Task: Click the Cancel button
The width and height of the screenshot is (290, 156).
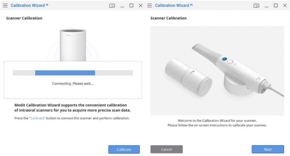Action: [167, 149]
